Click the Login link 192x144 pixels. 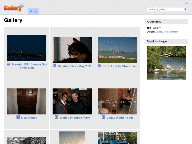185,3
